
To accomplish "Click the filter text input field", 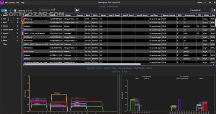I will tap(57, 10).
